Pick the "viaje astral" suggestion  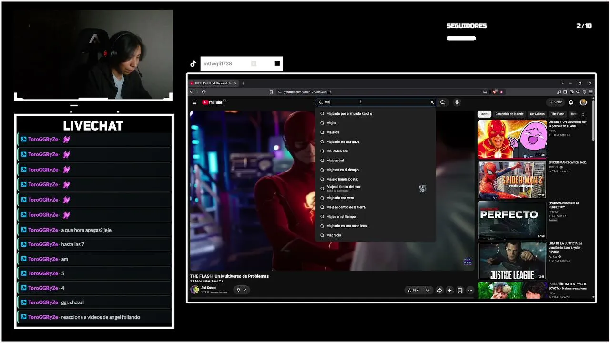(x=376, y=161)
